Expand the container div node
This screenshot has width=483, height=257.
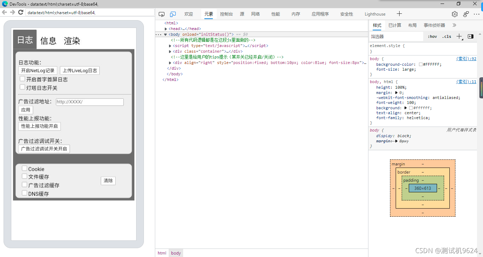pos(170,51)
